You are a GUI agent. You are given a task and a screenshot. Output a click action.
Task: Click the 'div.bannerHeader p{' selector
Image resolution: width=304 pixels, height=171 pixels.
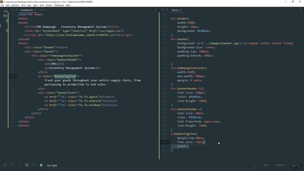pyautogui.click(x=186, y=109)
